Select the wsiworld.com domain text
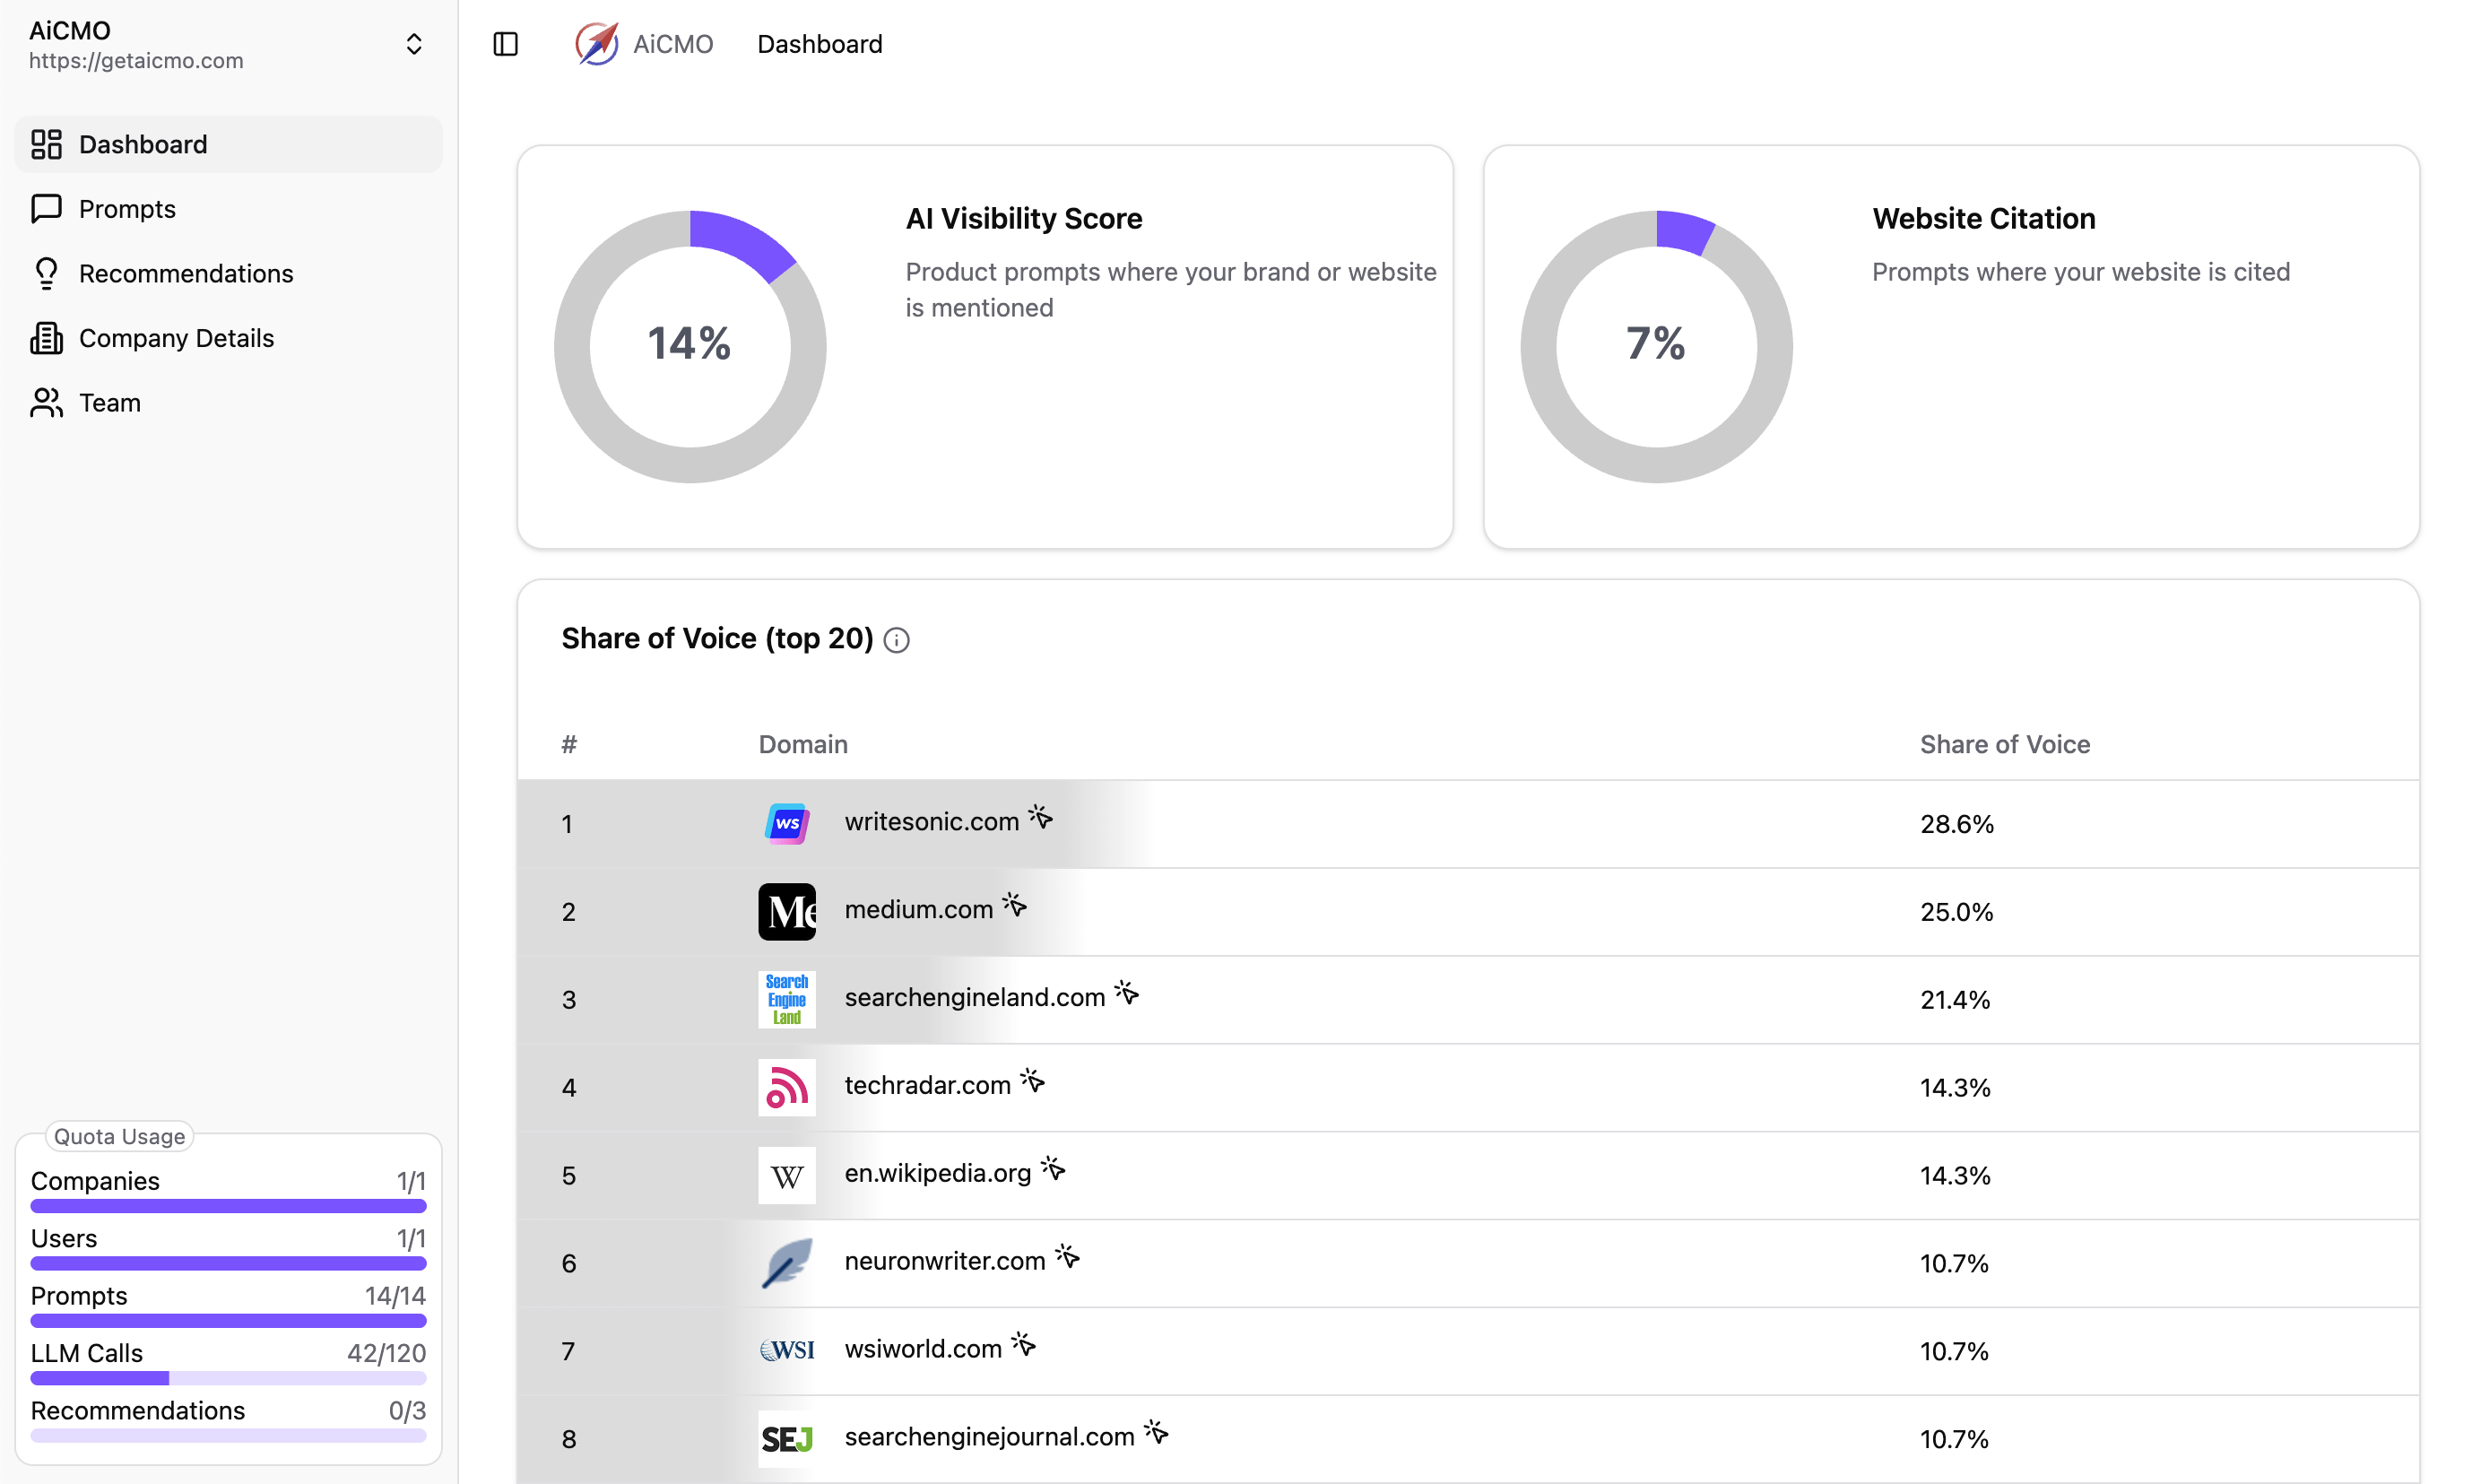The width and height of the screenshot is (2472, 1484). pos(923,1350)
